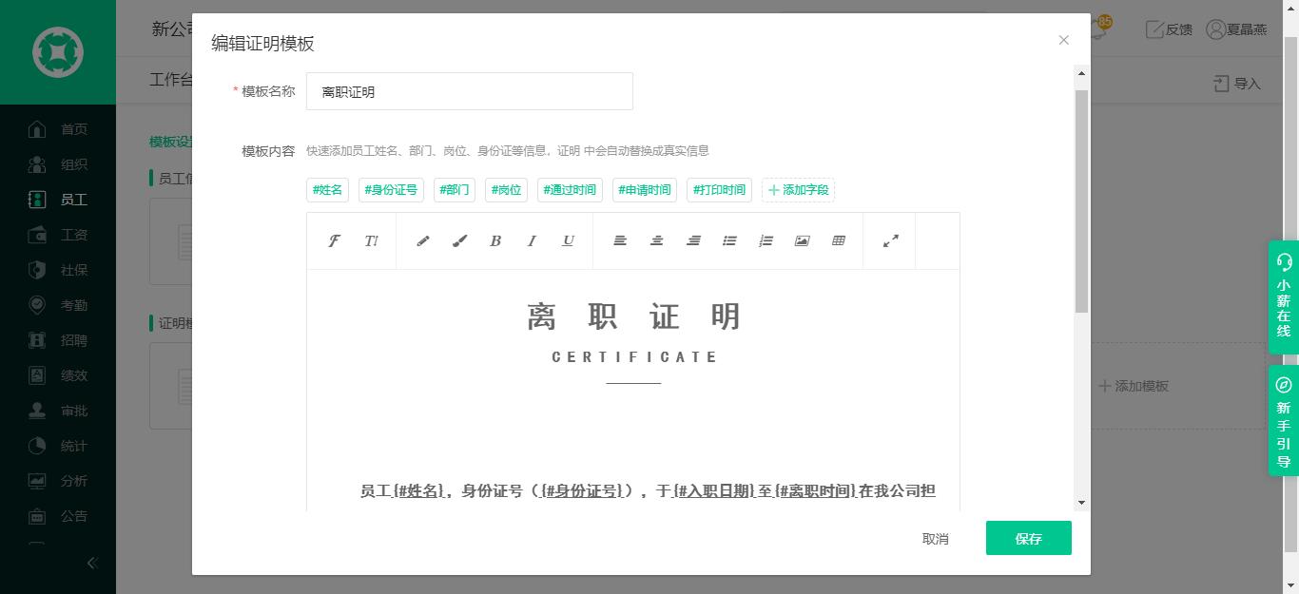Insert an image using the editor toolbar
The height and width of the screenshot is (594, 1299).
tap(802, 240)
